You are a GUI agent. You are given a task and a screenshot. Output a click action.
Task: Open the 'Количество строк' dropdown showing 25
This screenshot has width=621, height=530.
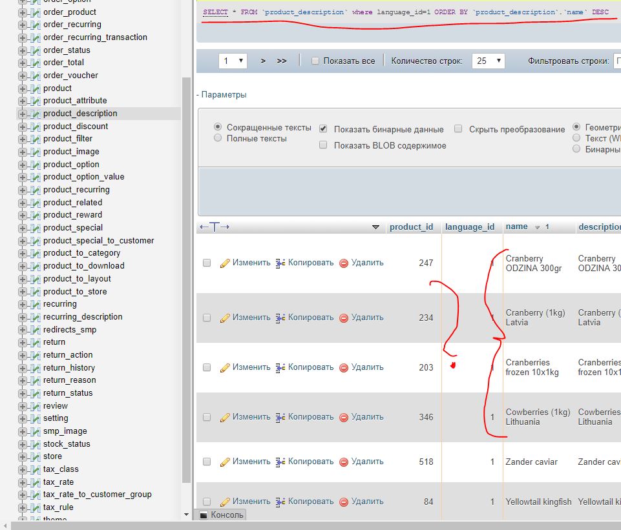(x=488, y=61)
